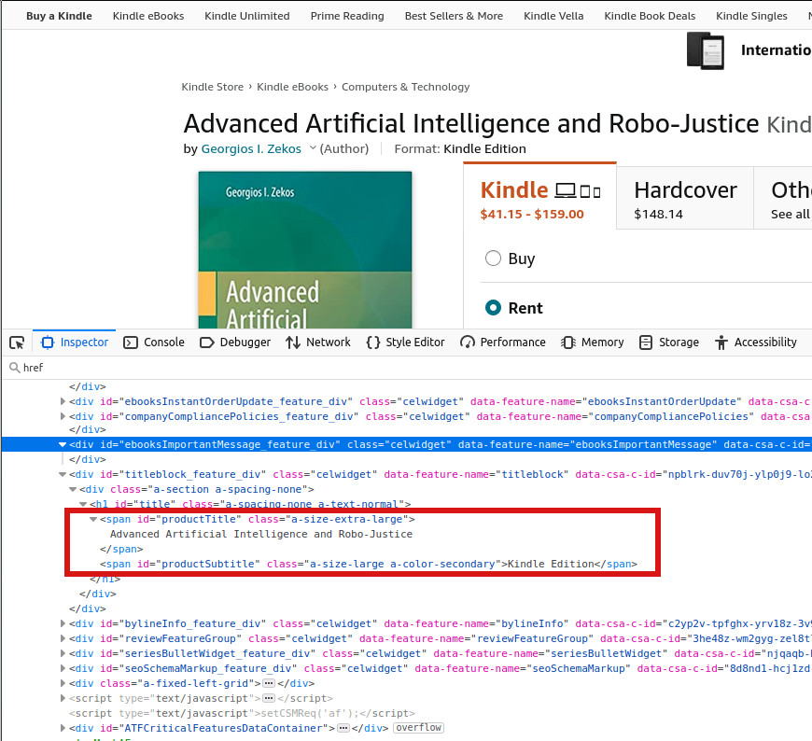Open Kindle Vella nav link
The image size is (812, 741).
coord(553,16)
